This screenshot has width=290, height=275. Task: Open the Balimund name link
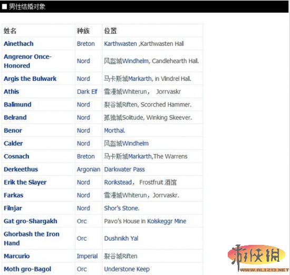(x=17, y=105)
